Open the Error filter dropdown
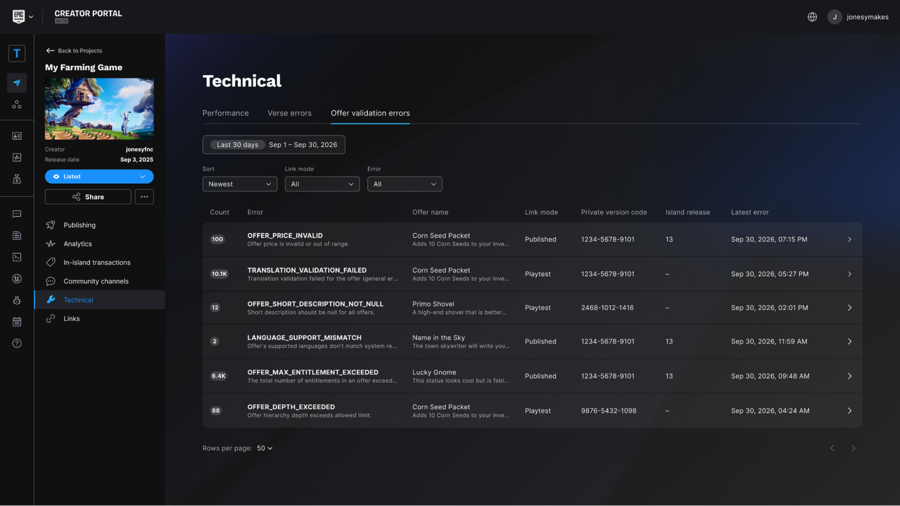 404,184
